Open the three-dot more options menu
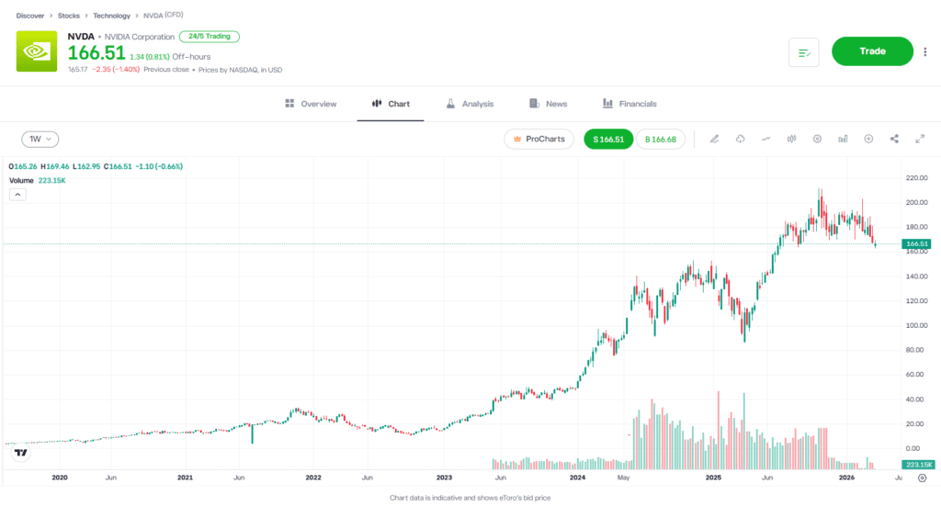 point(925,52)
